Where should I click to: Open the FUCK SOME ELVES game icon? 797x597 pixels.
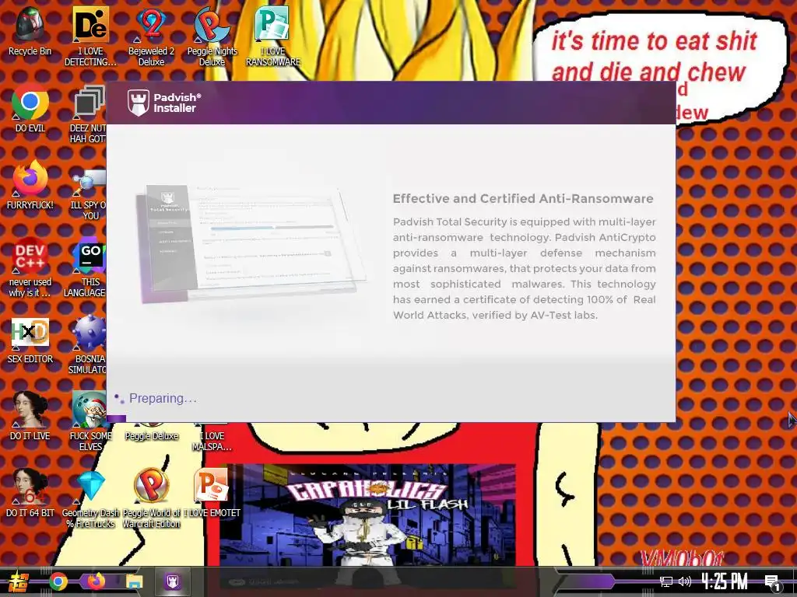90,421
